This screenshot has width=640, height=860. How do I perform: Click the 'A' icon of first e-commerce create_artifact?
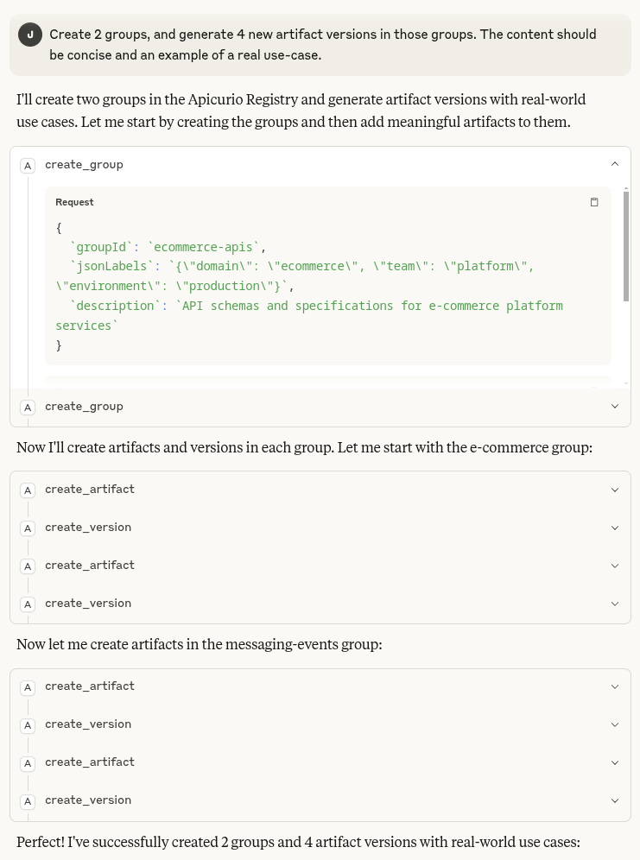[28, 490]
